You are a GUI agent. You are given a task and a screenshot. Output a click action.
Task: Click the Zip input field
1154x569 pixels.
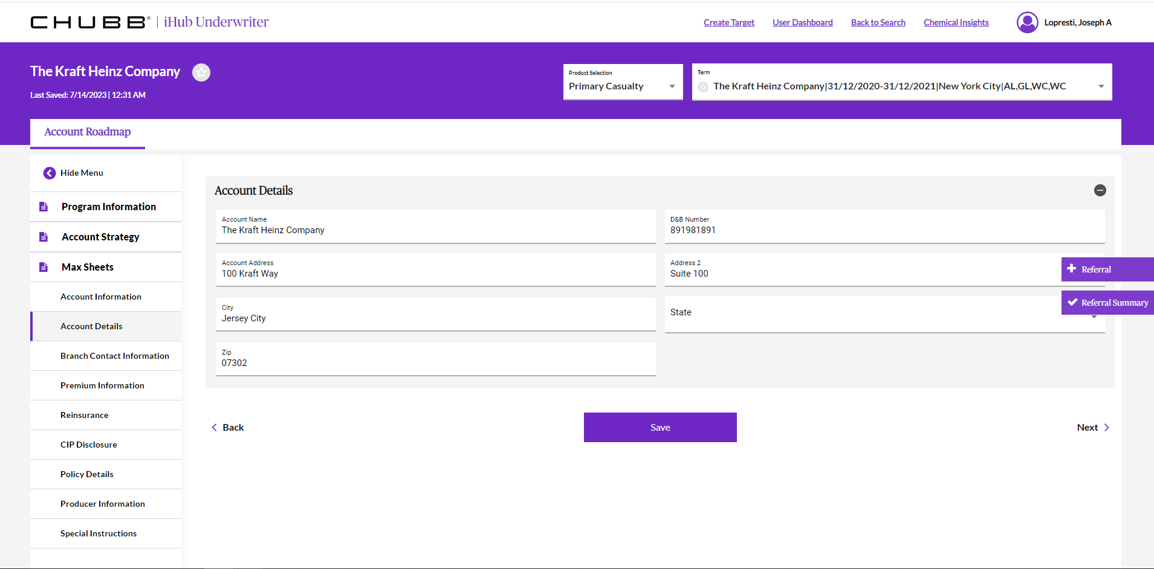pyautogui.click(x=435, y=362)
